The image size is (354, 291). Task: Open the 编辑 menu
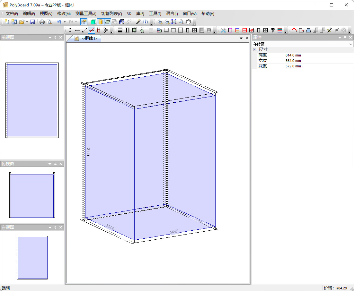click(x=29, y=13)
